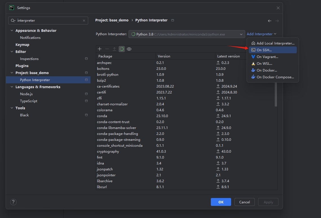This screenshot has height=218, width=321.
Task: Click the Docker whale icon for On Docker
Action: 253,70
